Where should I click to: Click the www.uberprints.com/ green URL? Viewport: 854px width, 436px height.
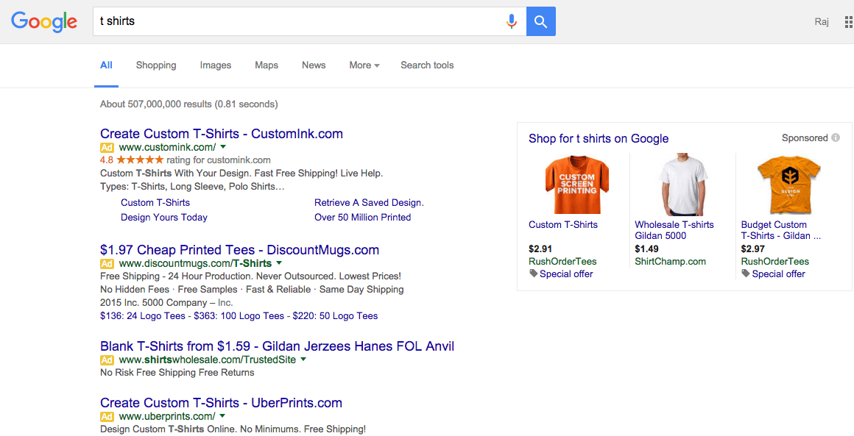coord(167,416)
